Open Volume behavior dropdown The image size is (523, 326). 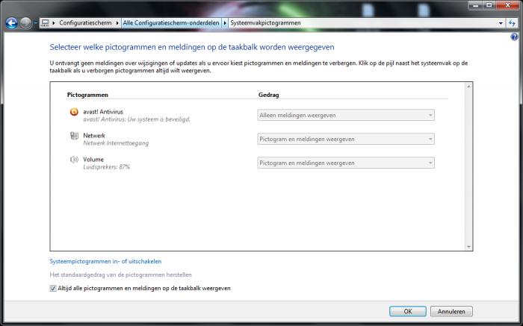click(x=346, y=163)
